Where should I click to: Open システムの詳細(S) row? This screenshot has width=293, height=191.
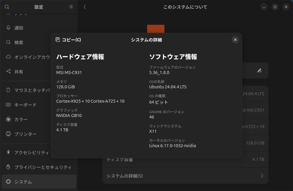pos(185,176)
